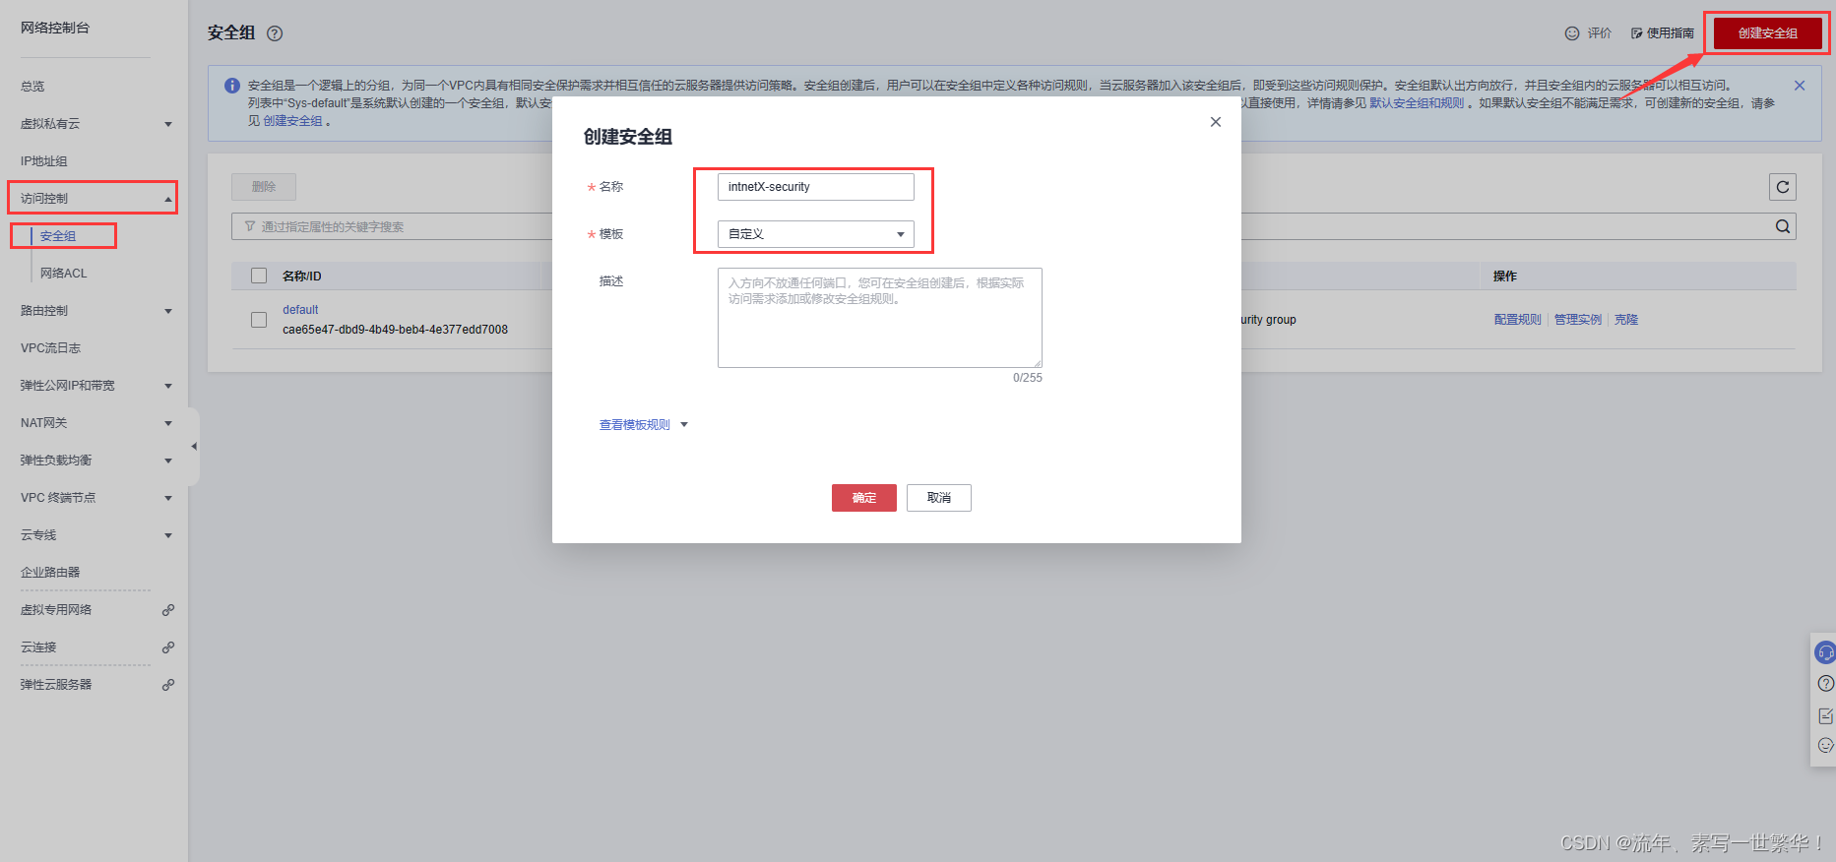The width and height of the screenshot is (1836, 862).
Task: Click 克隆 for default group
Action: coord(1625,320)
